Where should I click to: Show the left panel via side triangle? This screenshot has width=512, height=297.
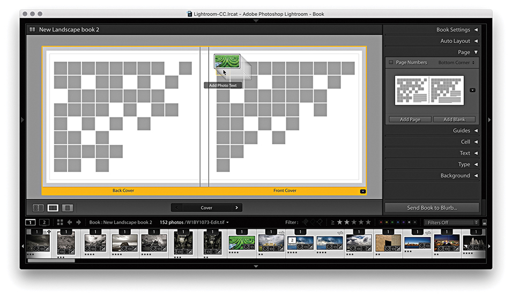[22, 120]
